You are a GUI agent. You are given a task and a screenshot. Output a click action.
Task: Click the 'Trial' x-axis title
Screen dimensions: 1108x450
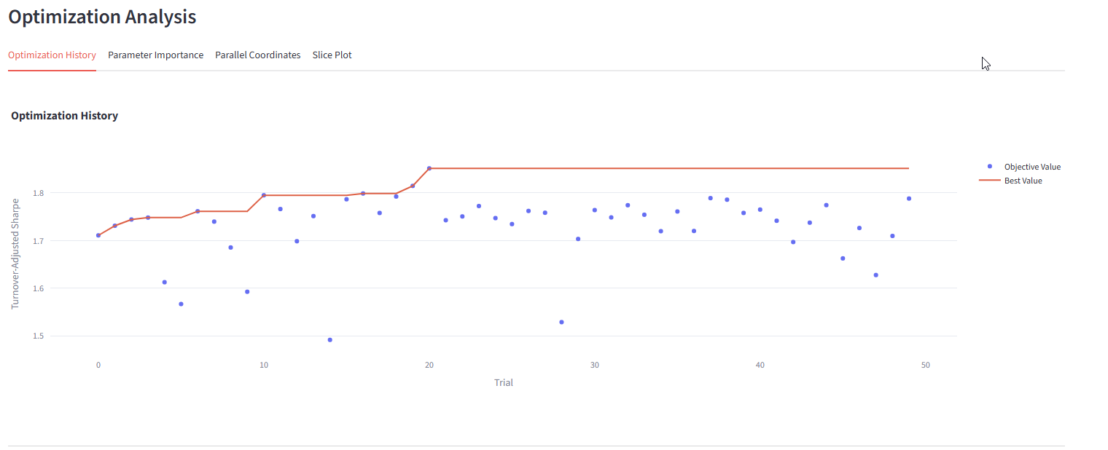[503, 382]
